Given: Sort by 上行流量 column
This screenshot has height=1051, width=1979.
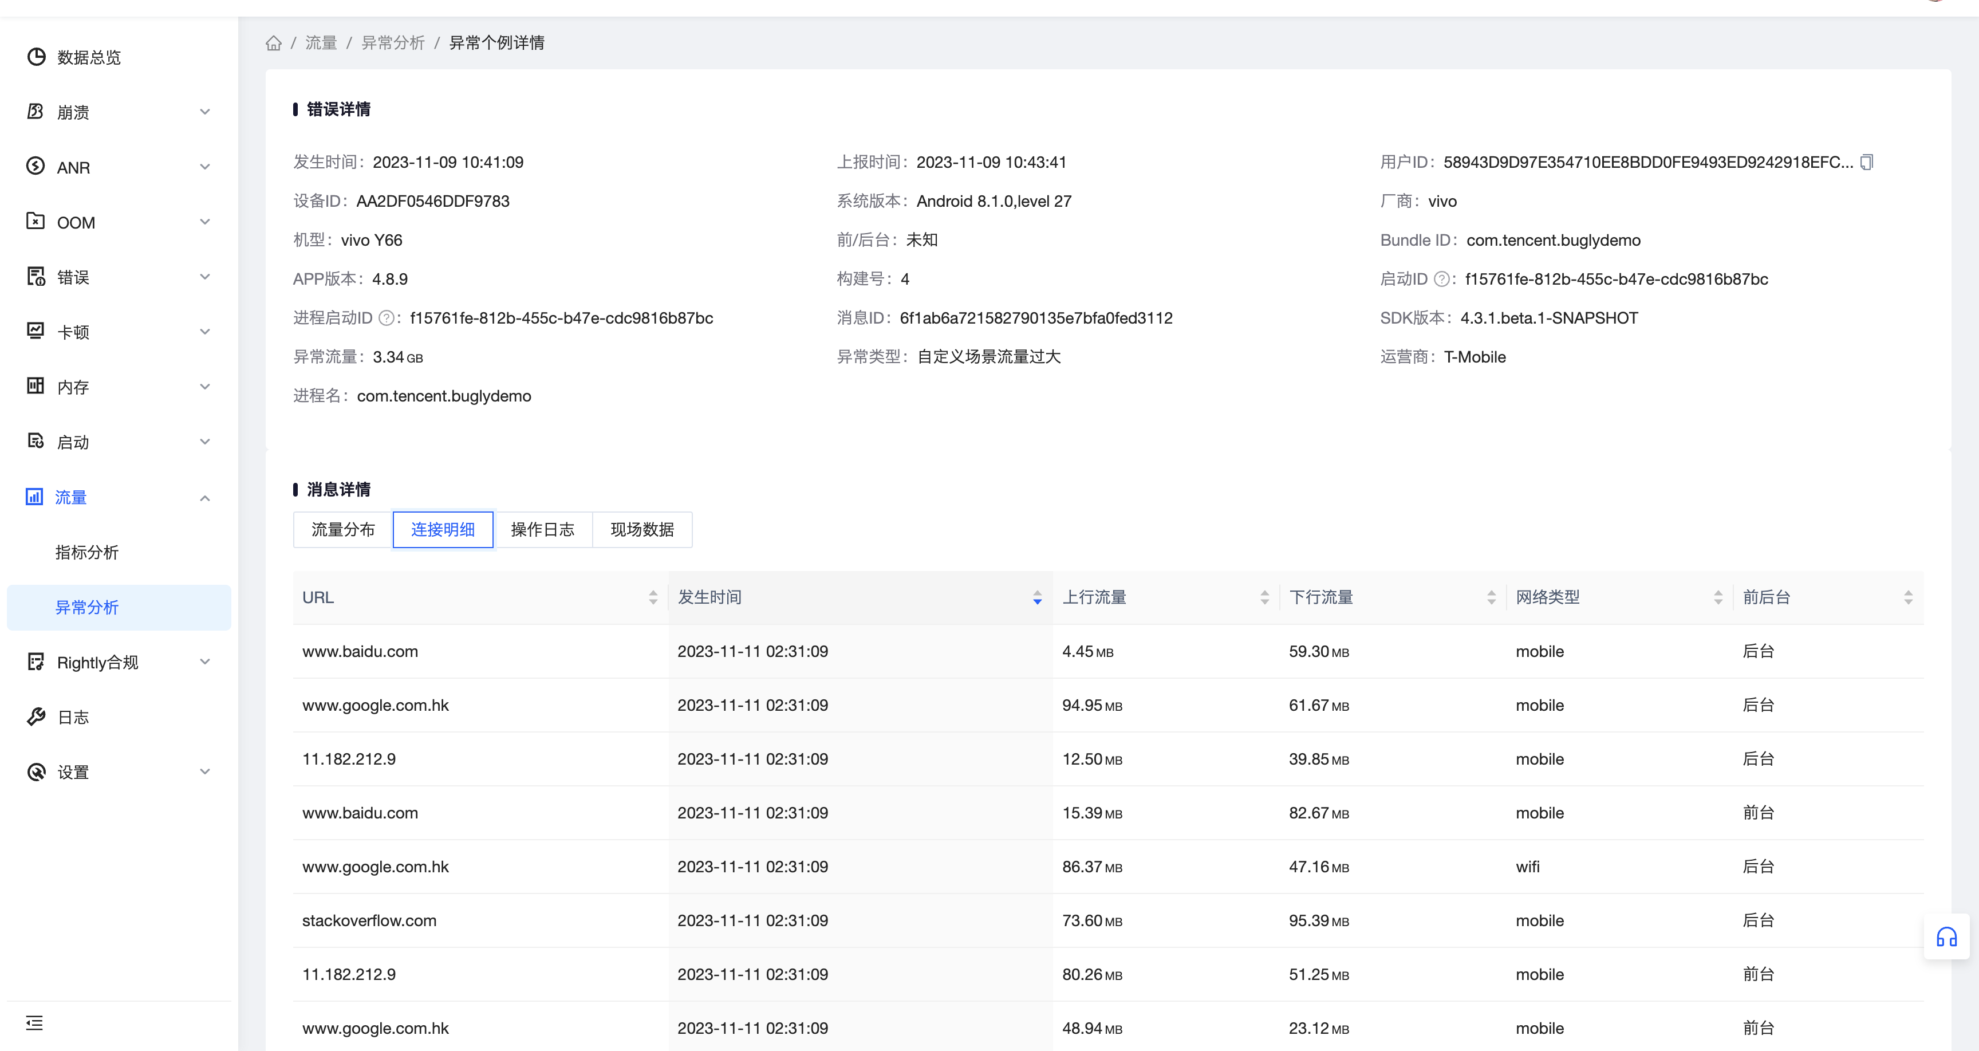Looking at the screenshot, I should point(1264,598).
